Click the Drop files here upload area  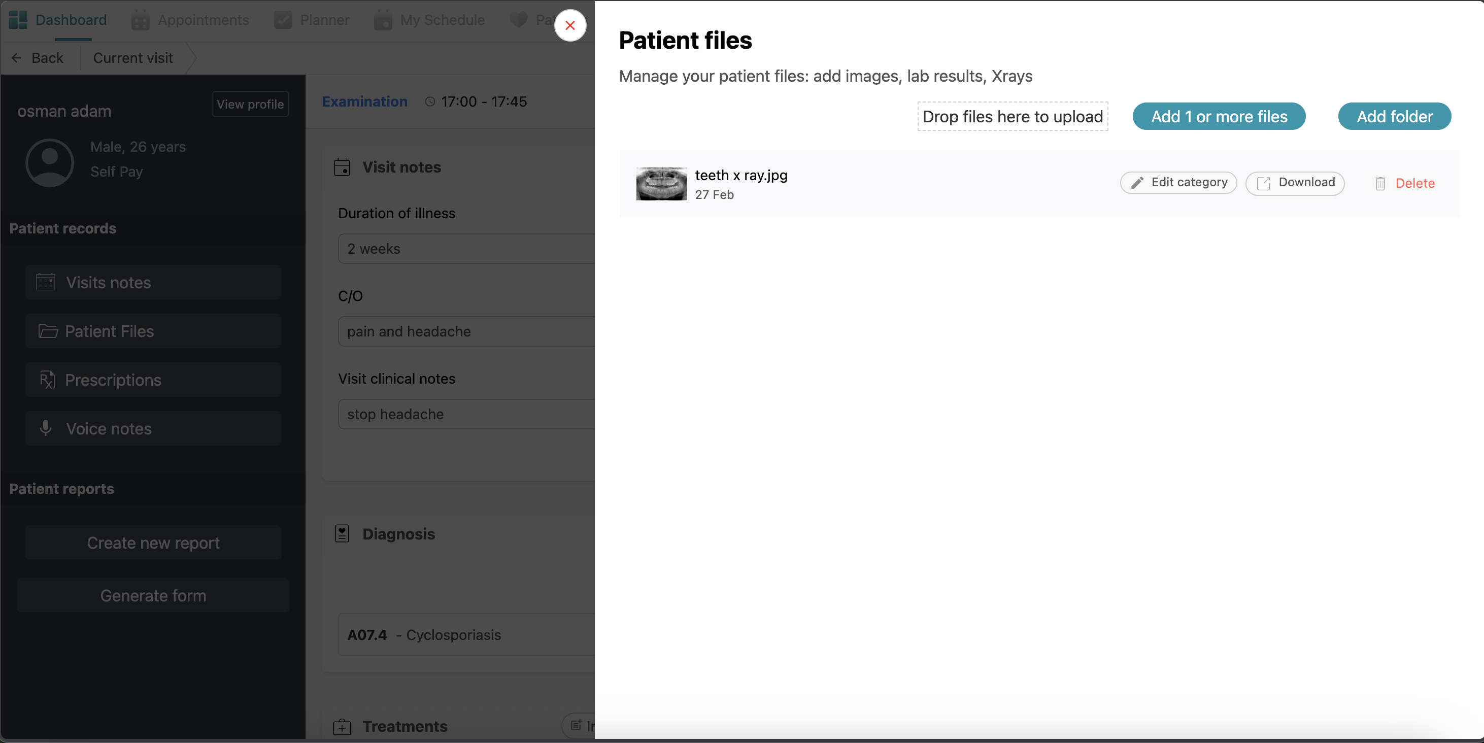coord(1012,116)
